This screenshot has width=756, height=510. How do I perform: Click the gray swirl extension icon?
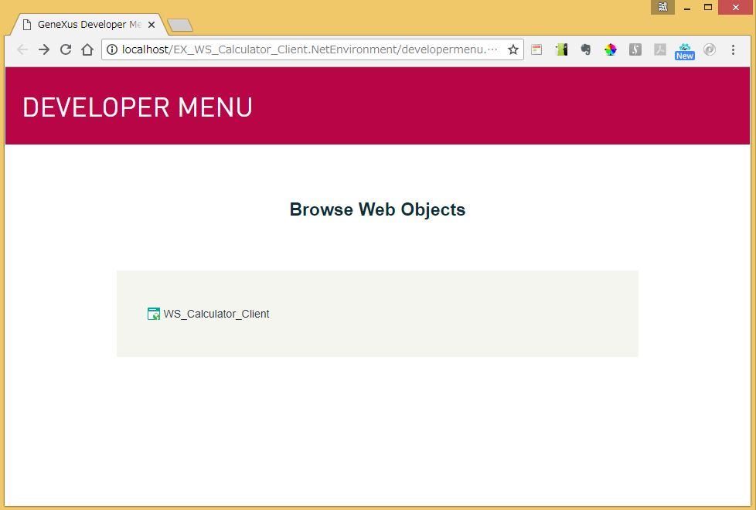(x=709, y=49)
